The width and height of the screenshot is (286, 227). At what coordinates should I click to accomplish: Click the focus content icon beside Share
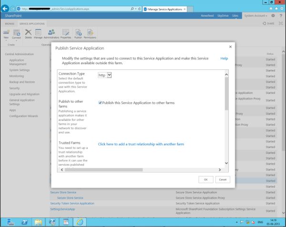tap(281, 23)
